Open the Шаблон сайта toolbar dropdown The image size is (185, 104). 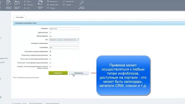click(x=53, y=5)
